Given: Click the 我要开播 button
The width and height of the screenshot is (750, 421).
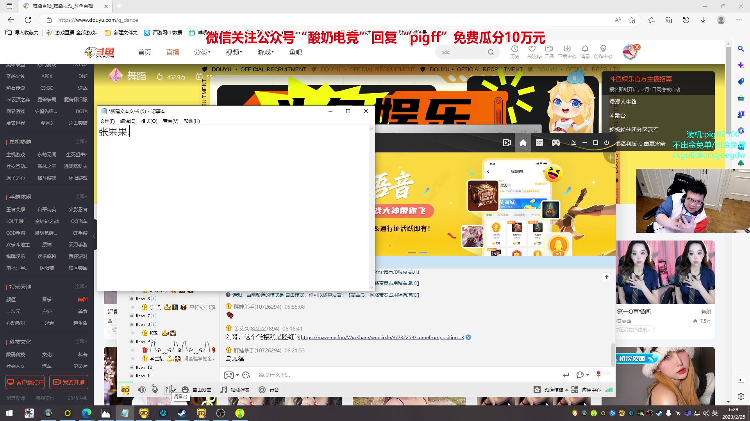Looking at the screenshot, I should click(x=69, y=382).
